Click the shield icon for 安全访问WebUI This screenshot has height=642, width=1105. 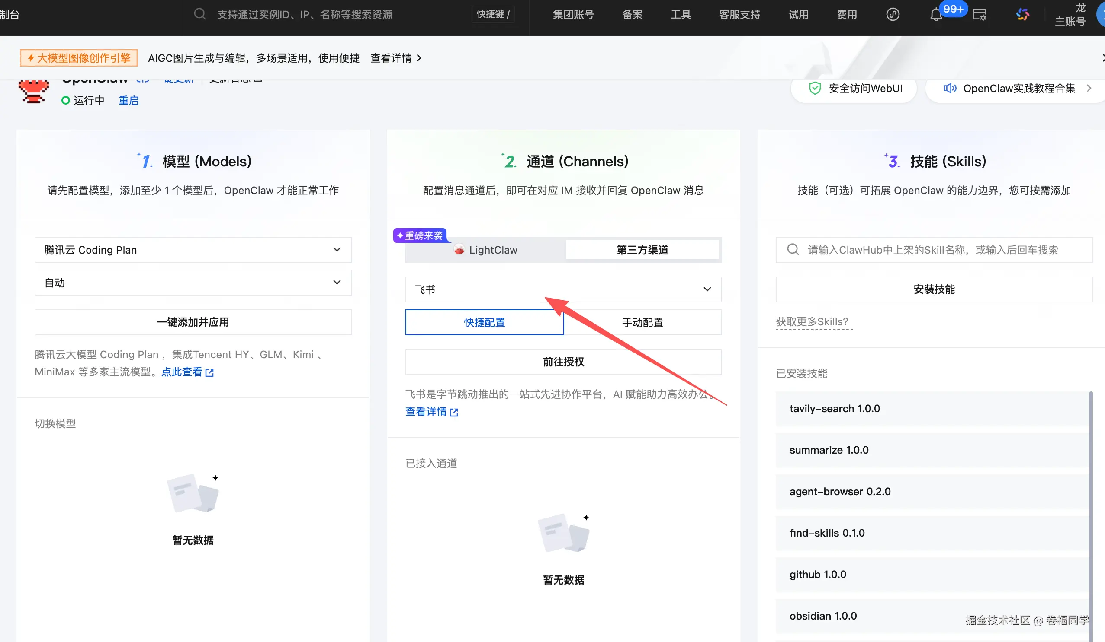coord(815,89)
